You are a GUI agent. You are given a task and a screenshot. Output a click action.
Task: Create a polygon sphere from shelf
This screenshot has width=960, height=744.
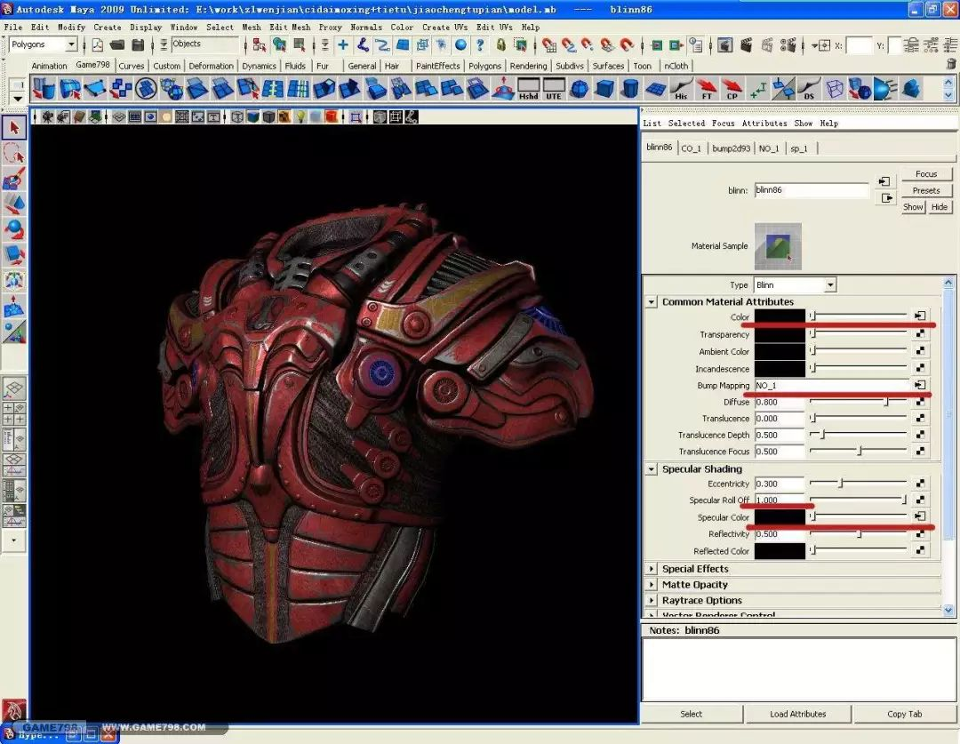580,89
